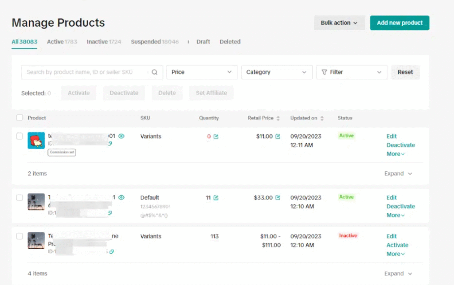This screenshot has width=454, height=285.
Task: Preview the first product via the eye icon
Action: coord(121,136)
